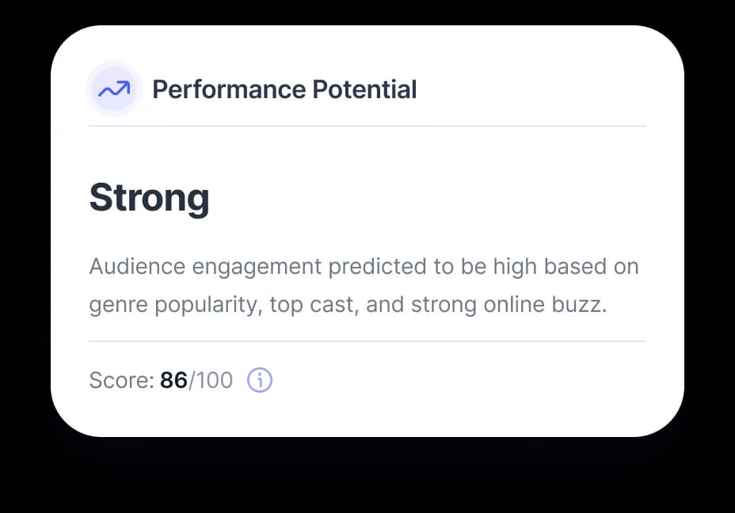Click the based on text in description
Viewport: 735px width, 513px height.
pyautogui.click(x=591, y=266)
